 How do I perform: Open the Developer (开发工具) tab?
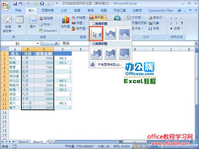[x=119, y=10]
